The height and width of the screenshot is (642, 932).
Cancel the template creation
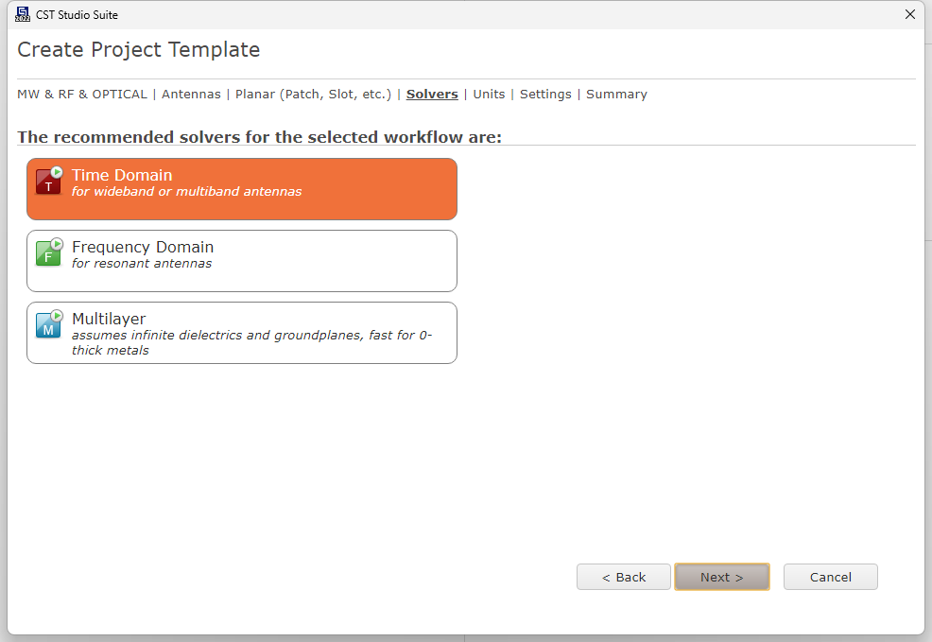[x=830, y=577]
